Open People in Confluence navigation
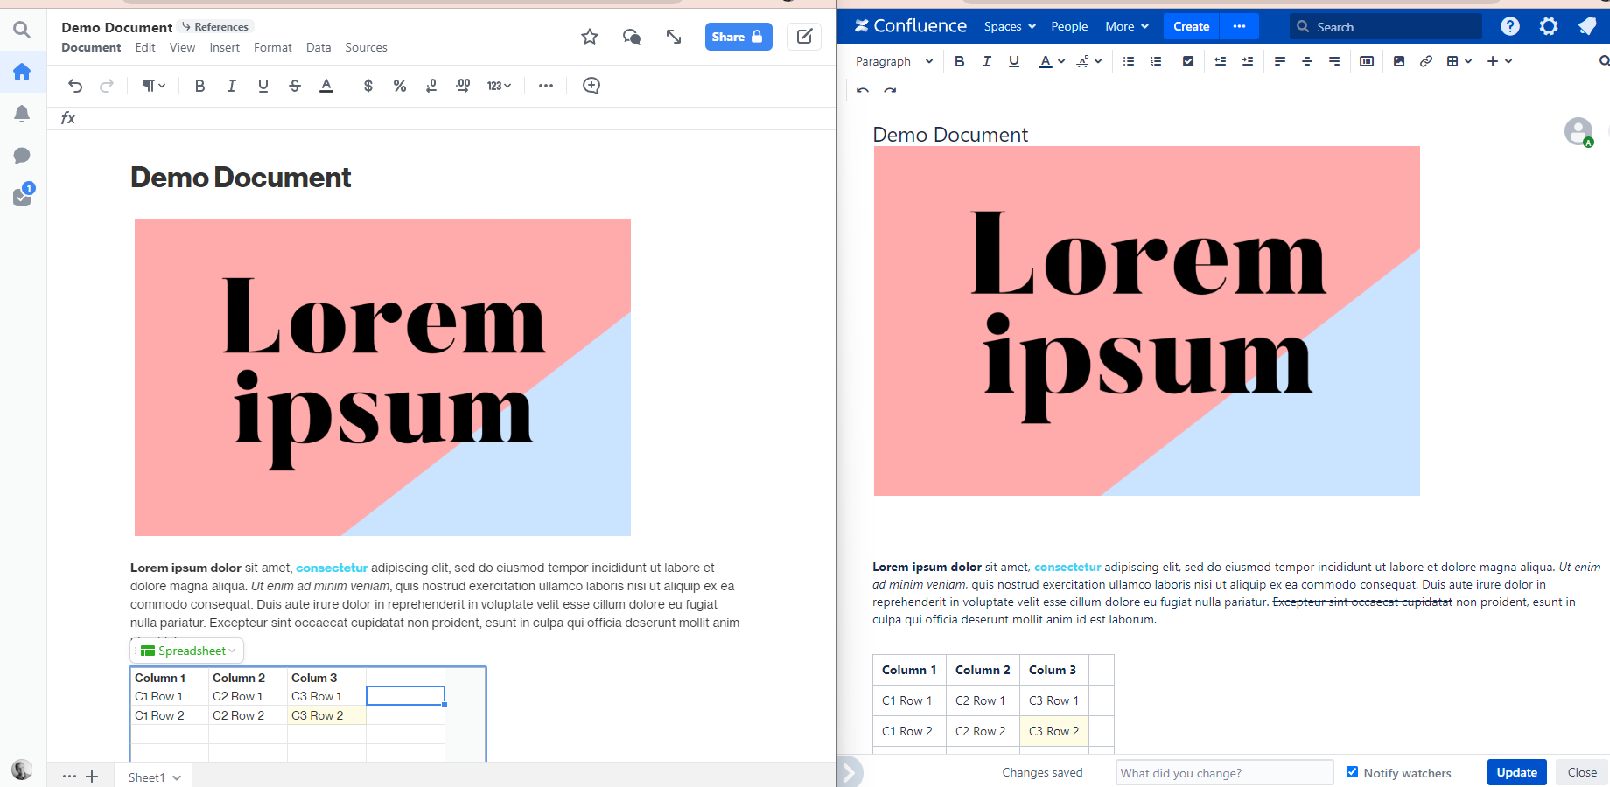 (x=1069, y=26)
